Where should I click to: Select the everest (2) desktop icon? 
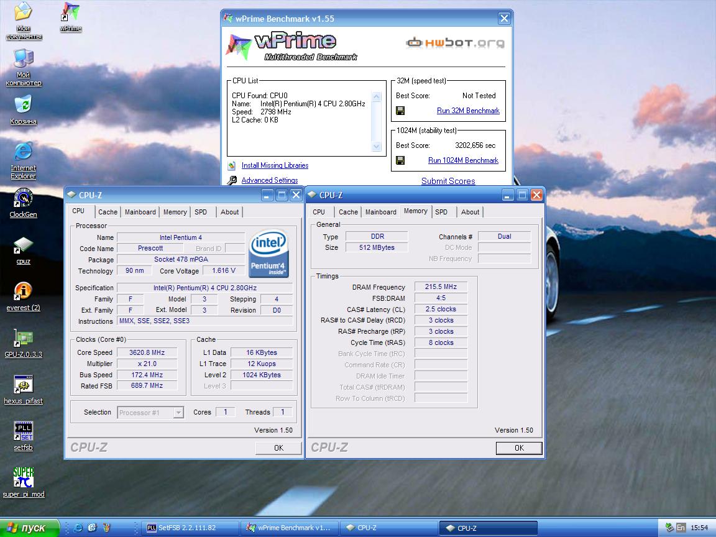point(23,297)
